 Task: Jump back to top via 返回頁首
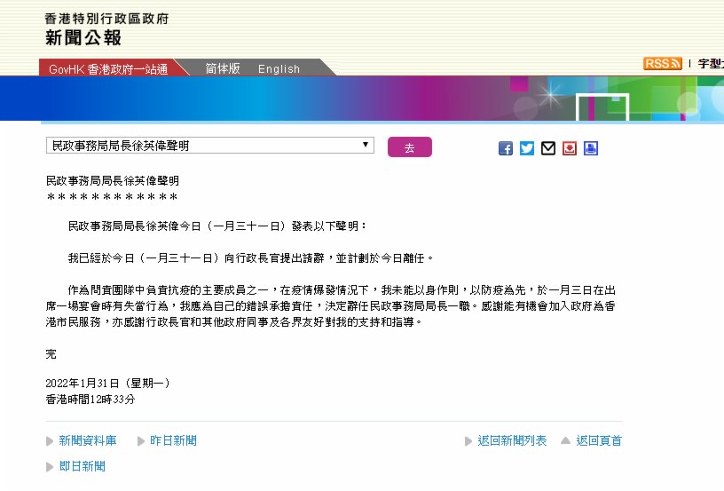(599, 441)
